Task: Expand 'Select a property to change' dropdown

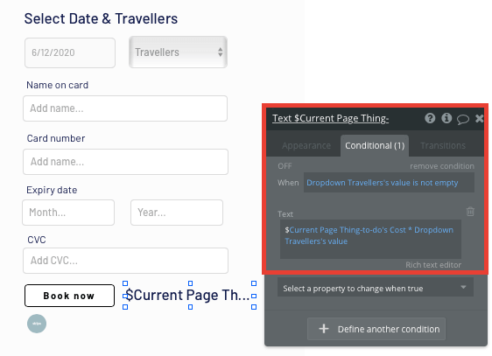Action: coord(376,288)
